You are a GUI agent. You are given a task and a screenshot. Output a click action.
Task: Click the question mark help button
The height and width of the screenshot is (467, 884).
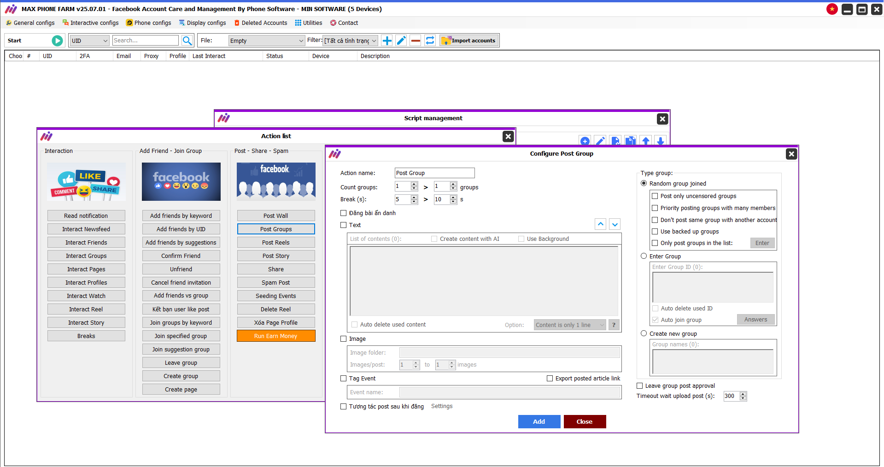[614, 325]
